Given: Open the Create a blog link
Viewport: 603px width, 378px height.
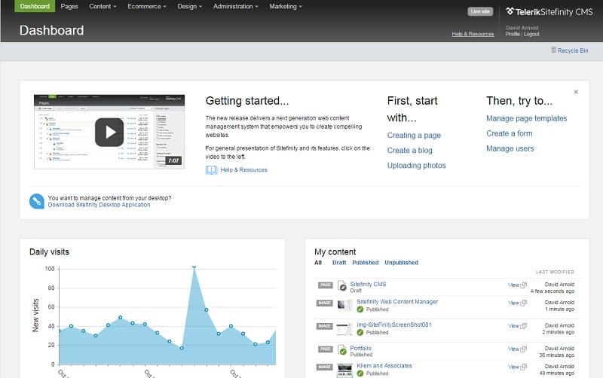Looking at the screenshot, I should [409, 150].
